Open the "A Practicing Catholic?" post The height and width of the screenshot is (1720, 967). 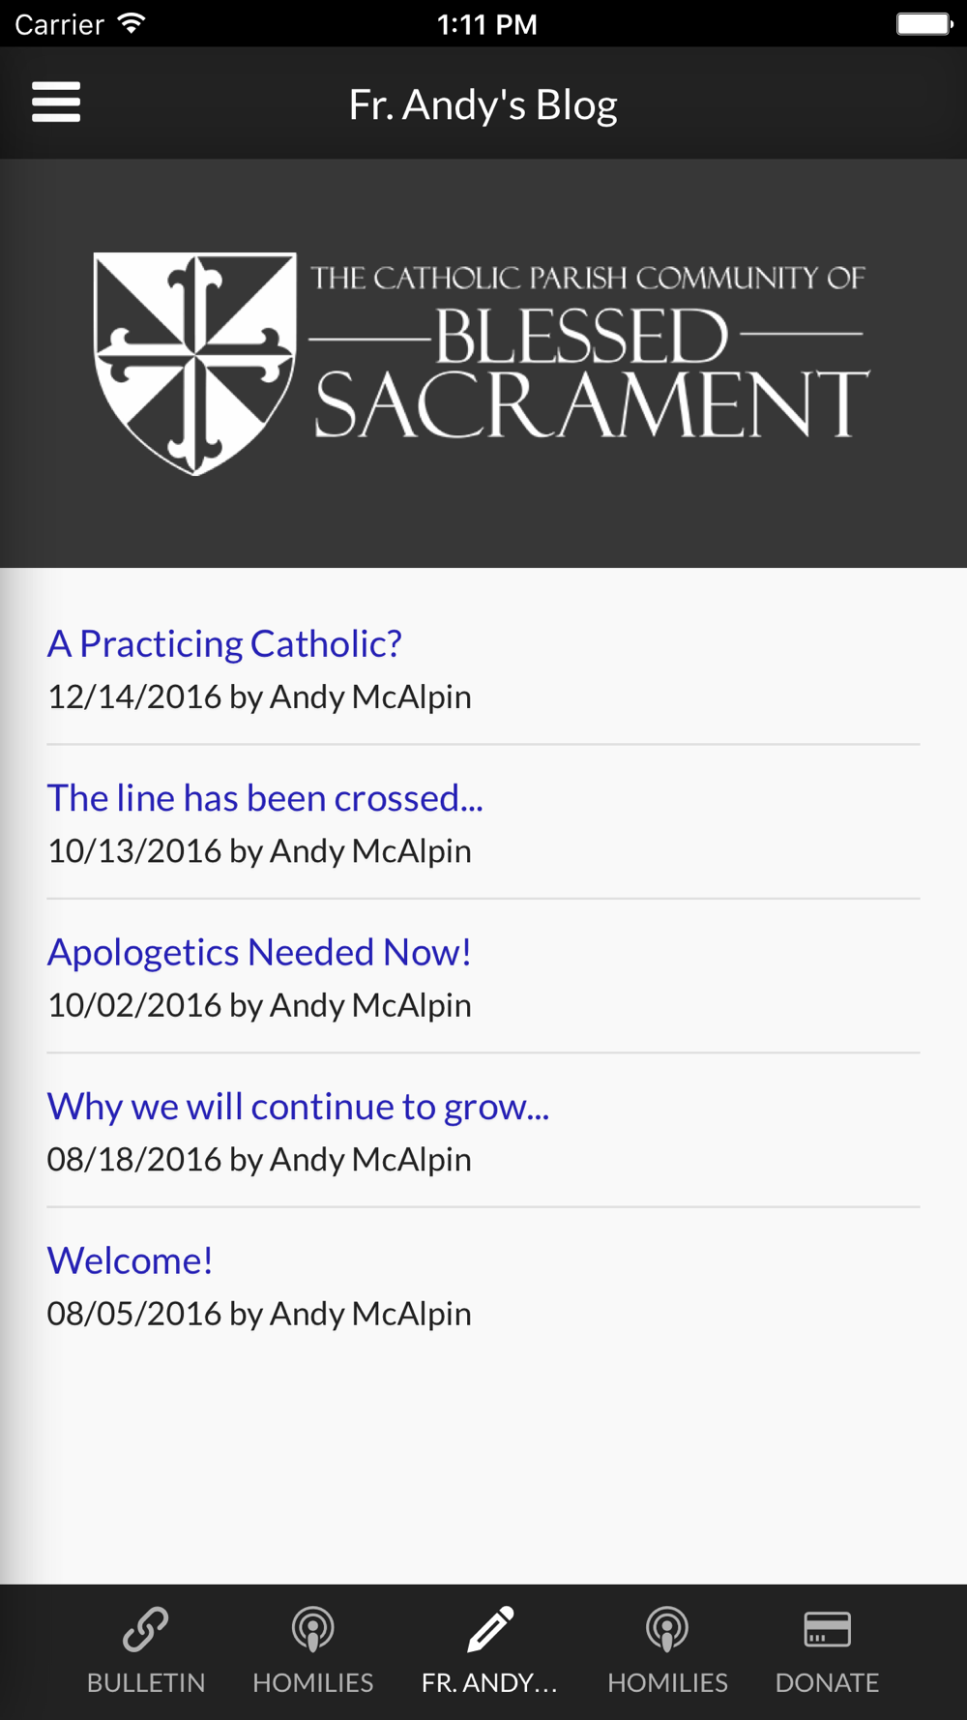(x=224, y=643)
